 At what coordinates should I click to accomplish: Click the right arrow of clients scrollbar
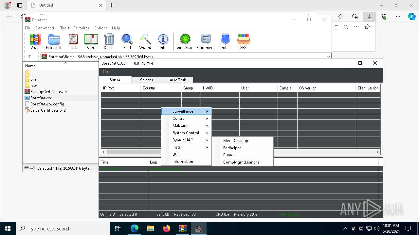[x=377, y=152]
